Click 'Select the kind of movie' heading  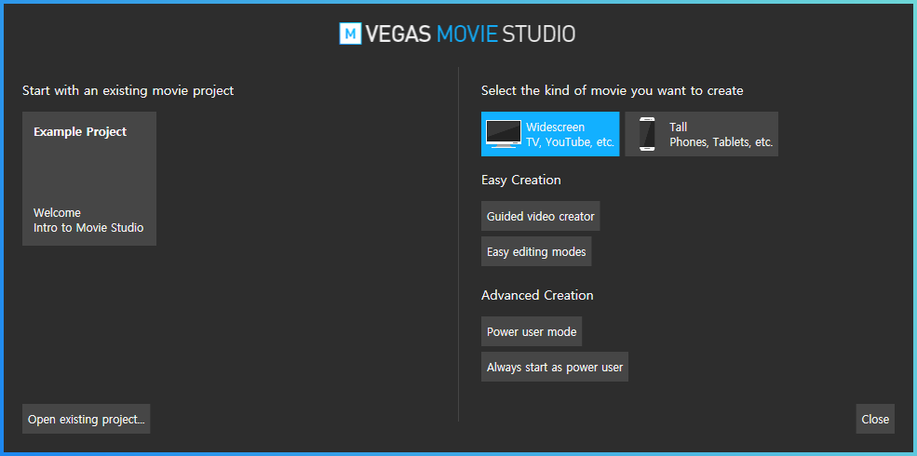613,90
